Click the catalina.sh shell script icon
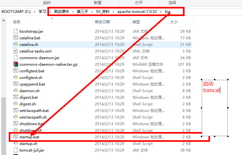 pos(16,45)
